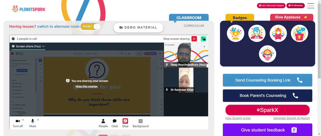Click Hide this overlay link
This screenshot has width=321, height=136.
click(x=86, y=86)
